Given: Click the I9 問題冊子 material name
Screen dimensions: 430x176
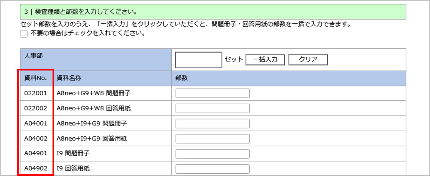Looking at the screenshot, I should tap(73, 154).
